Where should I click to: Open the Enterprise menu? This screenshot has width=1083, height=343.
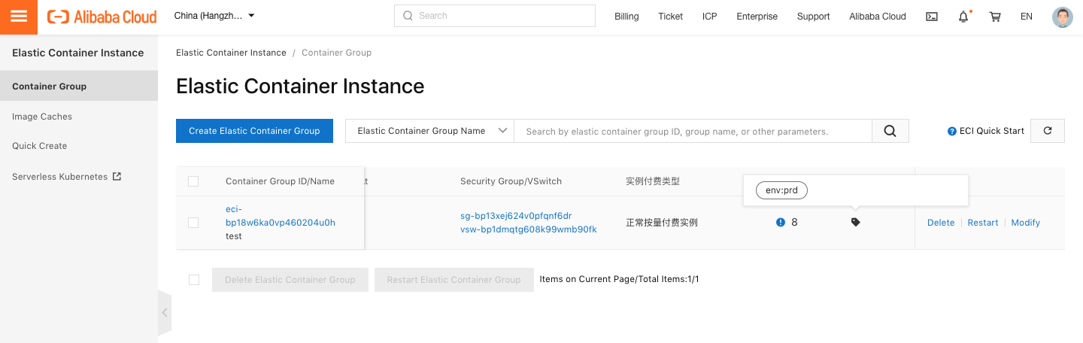pos(757,17)
